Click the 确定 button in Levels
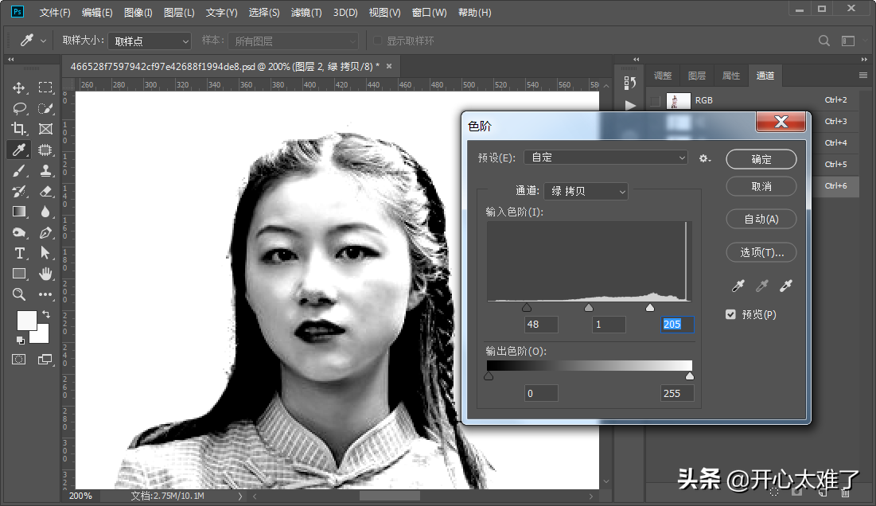 point(761,159)
